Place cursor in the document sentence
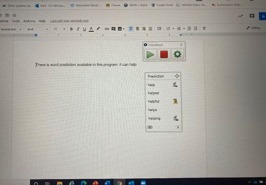The width and height of the screenshot is (266, 185). point(86,65)
